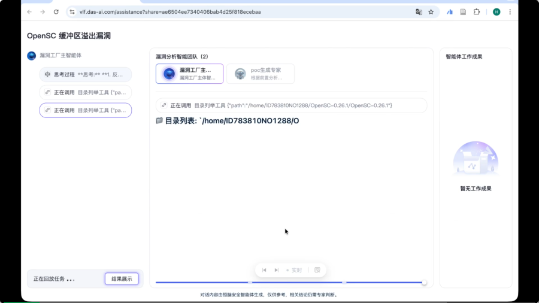This screenshot has width=539, height=303.
Task: Open the log list icon in replay bar
Action: click(317, 270)
